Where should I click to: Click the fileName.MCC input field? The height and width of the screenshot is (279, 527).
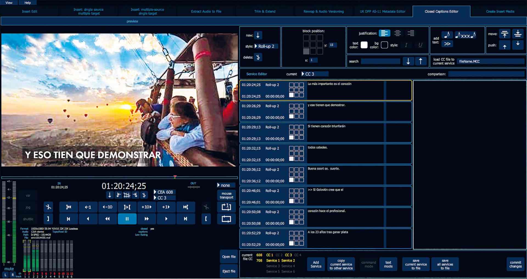(490, 61)
